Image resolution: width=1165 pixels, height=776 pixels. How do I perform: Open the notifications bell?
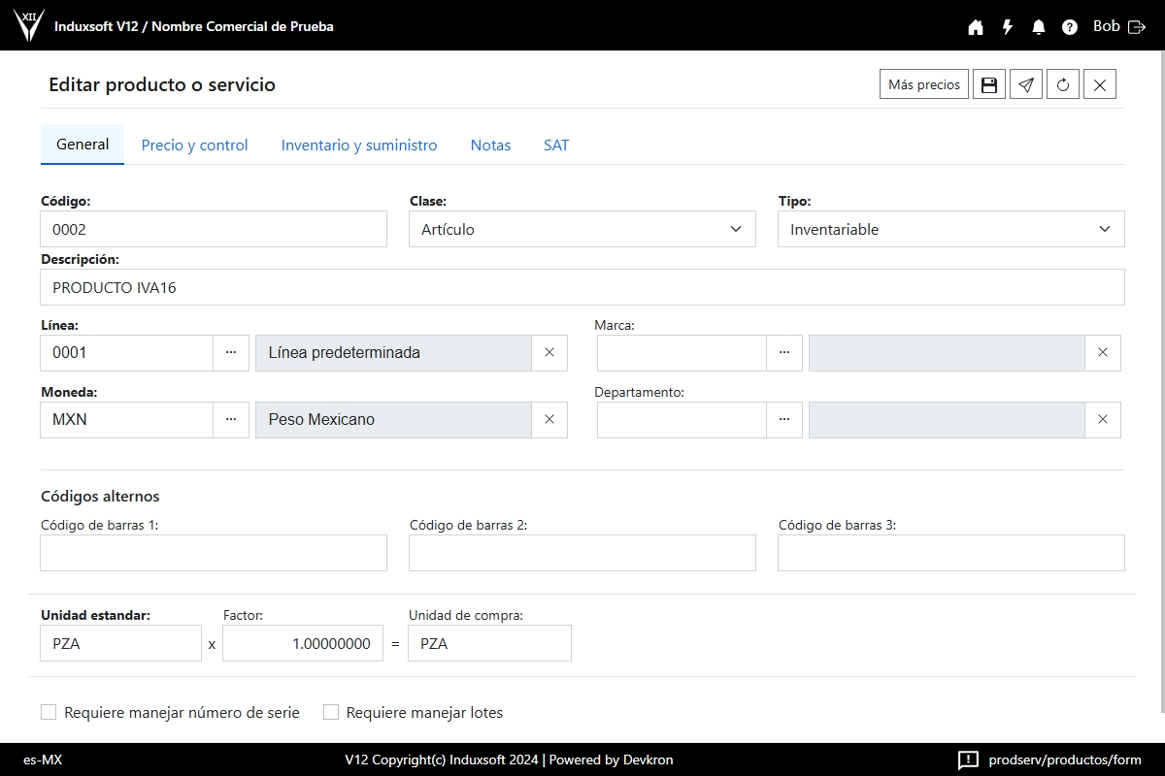[1039, 27]
